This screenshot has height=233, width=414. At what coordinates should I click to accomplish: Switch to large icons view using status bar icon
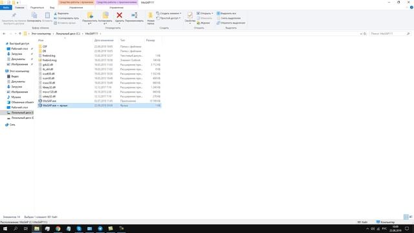tap(411, 217)
